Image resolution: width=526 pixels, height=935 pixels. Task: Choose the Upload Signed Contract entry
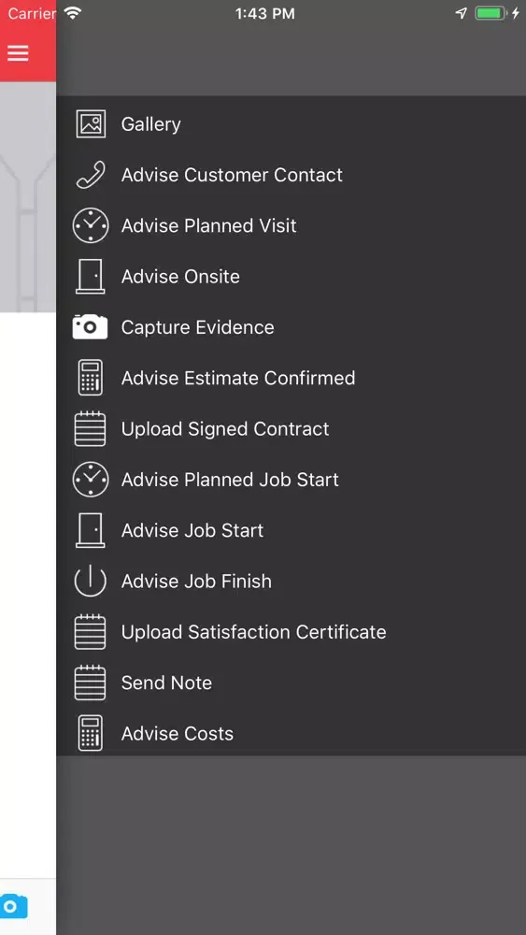pos(291,429)
